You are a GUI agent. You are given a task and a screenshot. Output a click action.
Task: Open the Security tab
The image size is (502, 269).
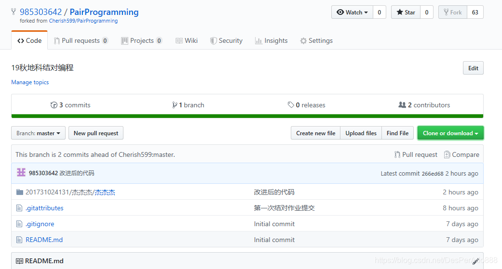pyautogui.click(x=226, y=40)
